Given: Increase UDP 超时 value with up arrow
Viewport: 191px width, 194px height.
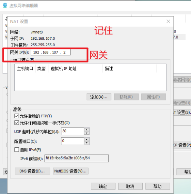Looking at the screenshot, I should [x=87, y=130].
